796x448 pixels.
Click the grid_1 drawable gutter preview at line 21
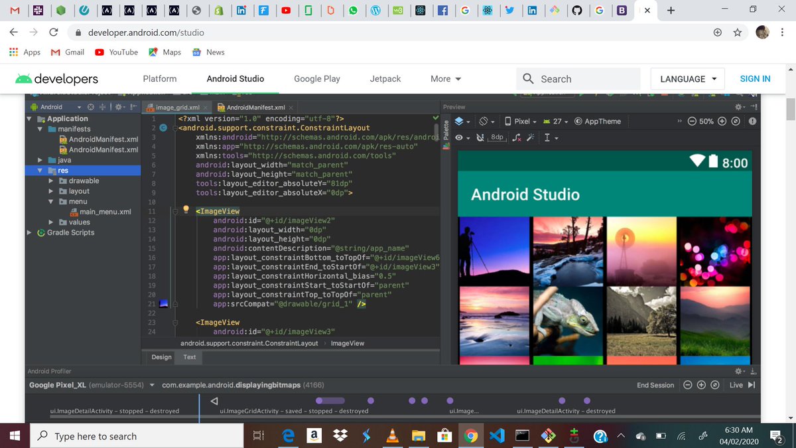tap(164, 304)
